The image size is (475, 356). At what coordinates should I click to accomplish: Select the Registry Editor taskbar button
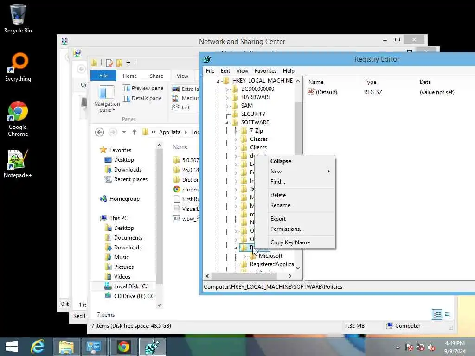tap(152, 347)
